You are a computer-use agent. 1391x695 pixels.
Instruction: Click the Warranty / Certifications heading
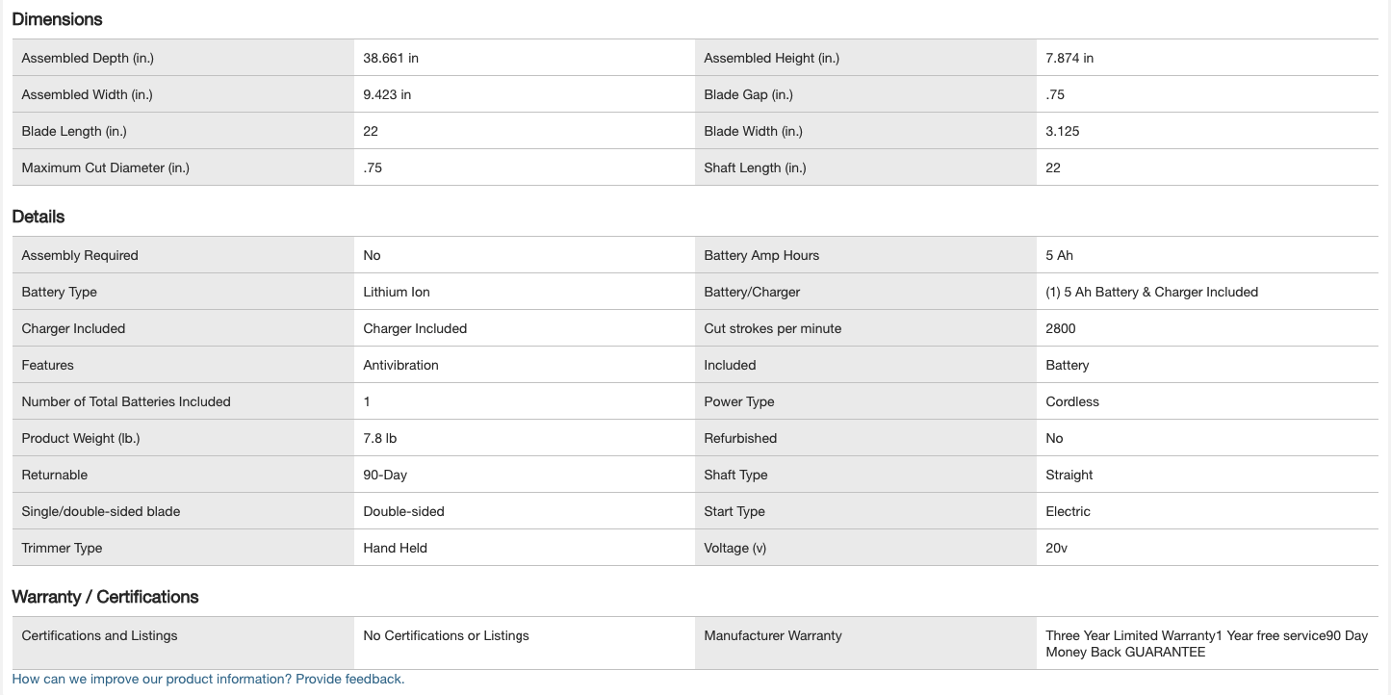105,597
